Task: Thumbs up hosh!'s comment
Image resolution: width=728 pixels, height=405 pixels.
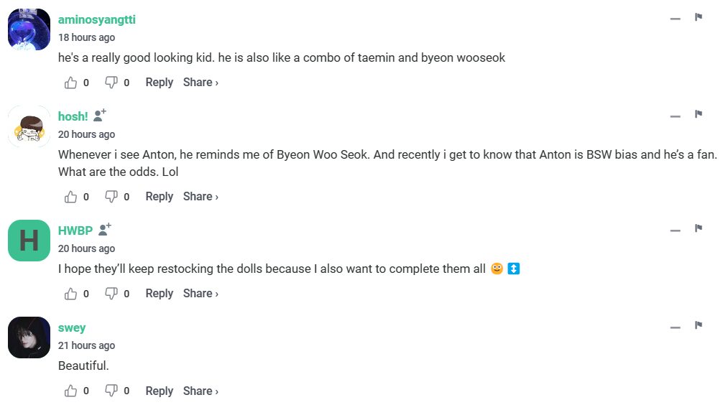Action: (x=70, y=197)
